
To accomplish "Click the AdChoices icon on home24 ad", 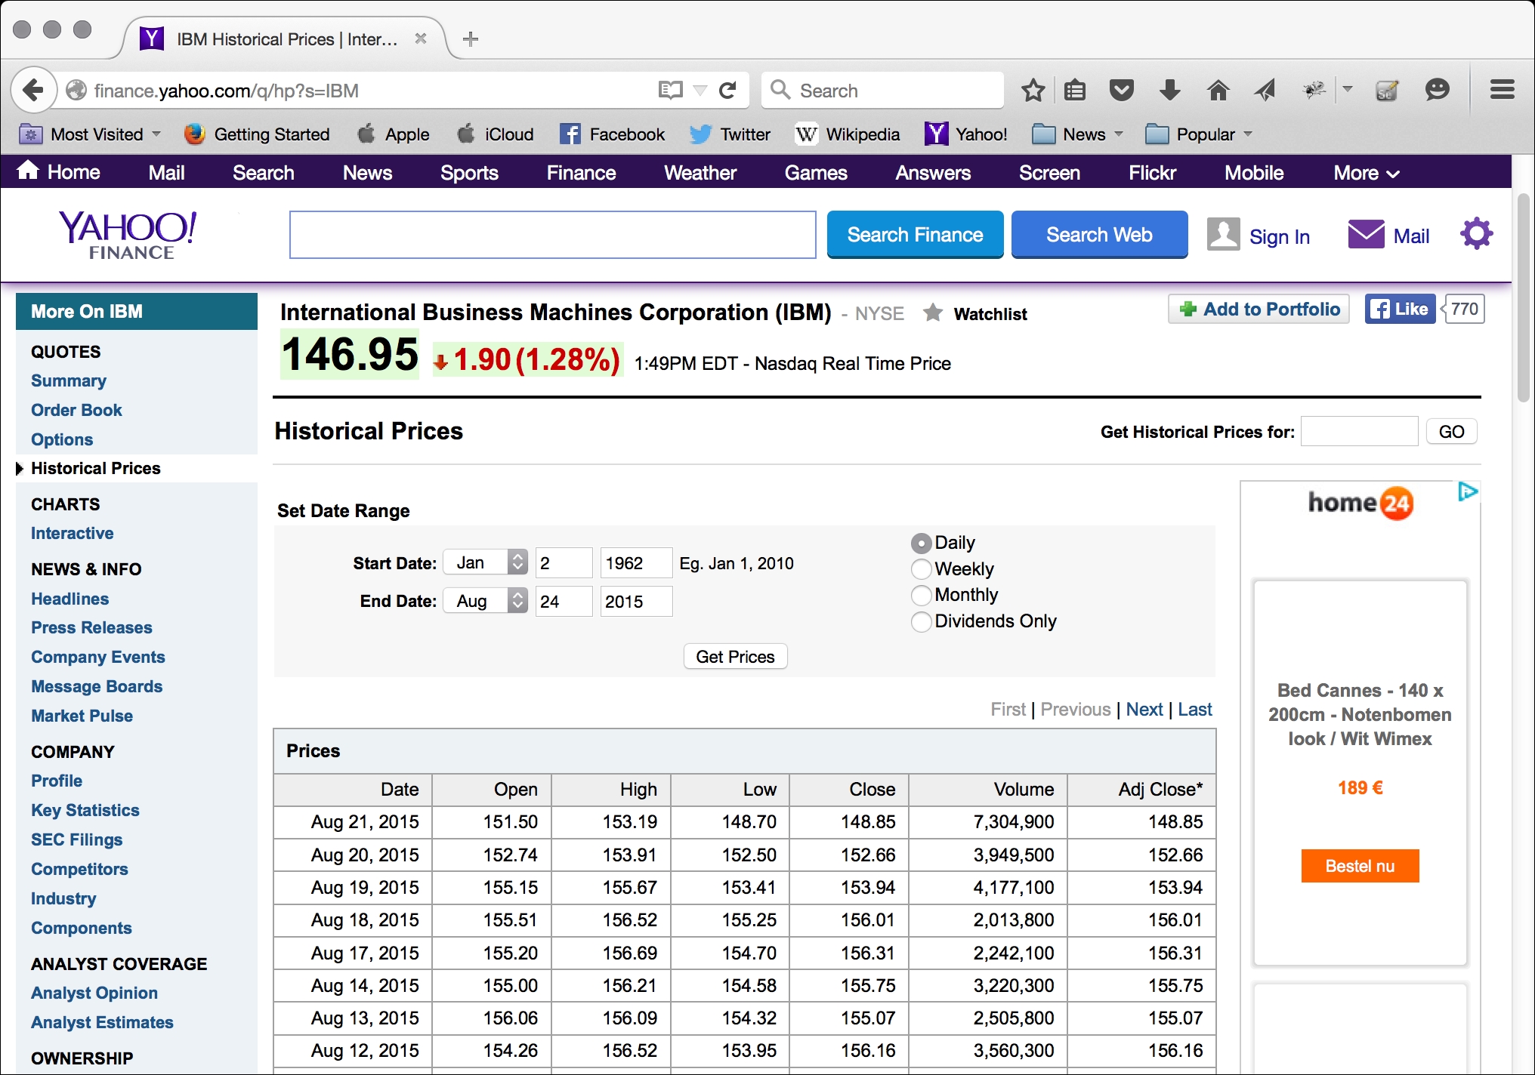I will pos(1467,492).
